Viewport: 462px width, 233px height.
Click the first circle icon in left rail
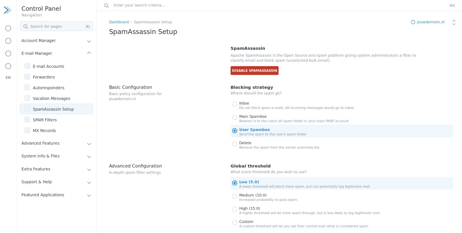tap(8, 28)
